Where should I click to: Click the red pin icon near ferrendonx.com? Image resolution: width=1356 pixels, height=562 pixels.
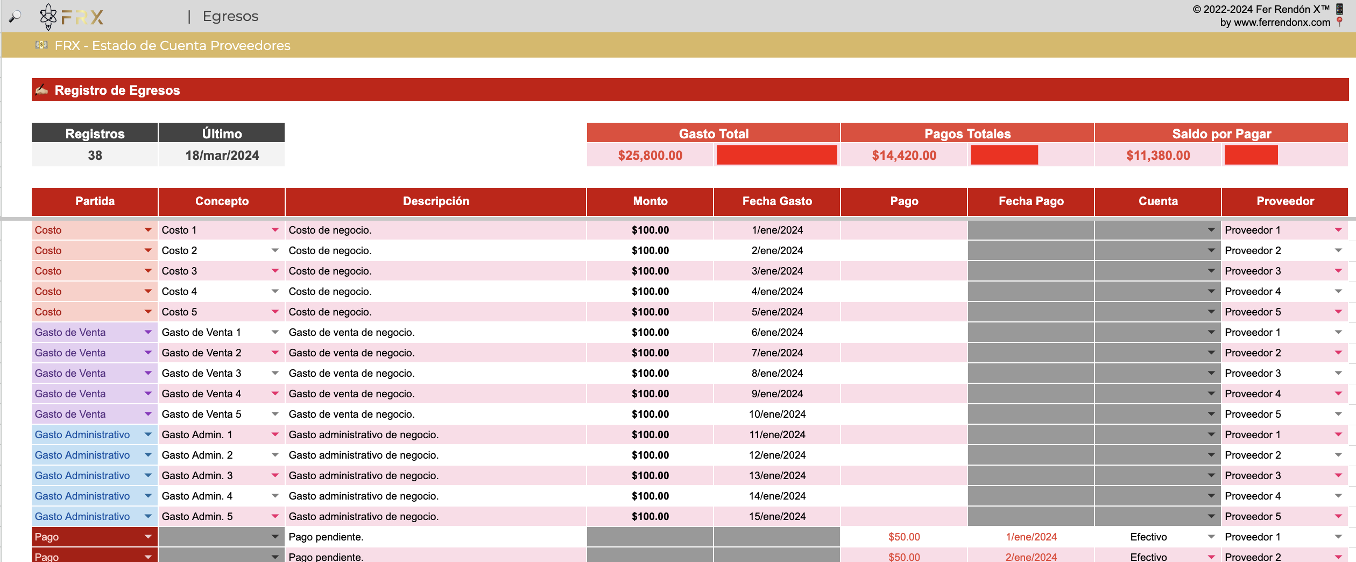pyautogui.click(x=1340, y=22)
